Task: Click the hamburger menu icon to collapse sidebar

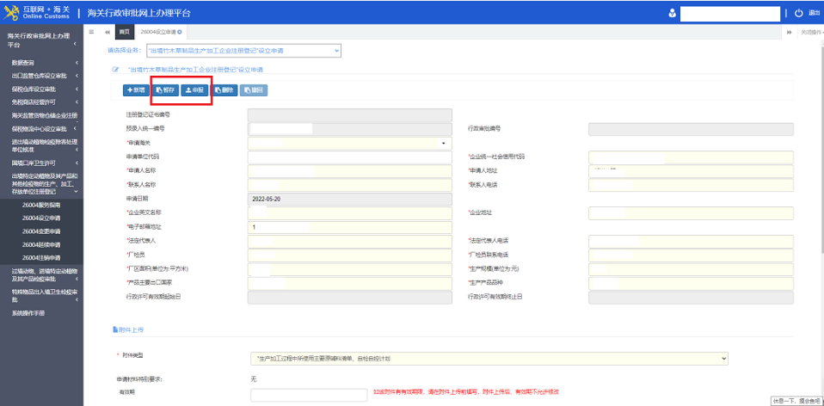Action: click(x=89, y=32)
